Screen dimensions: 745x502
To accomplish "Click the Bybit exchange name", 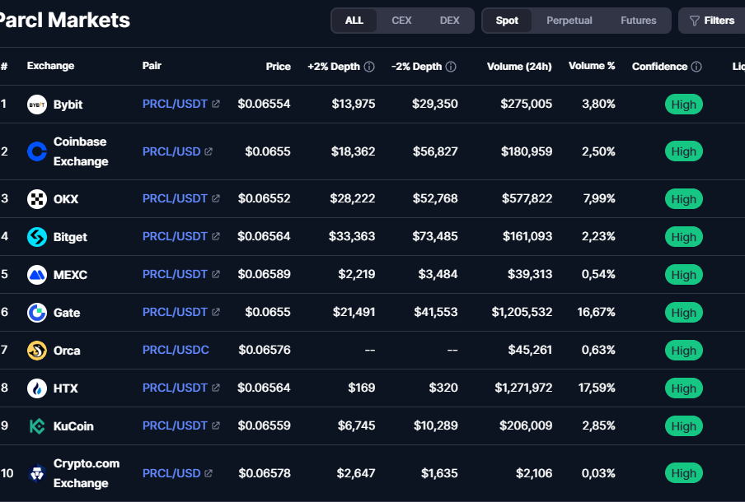I will click(68, 105).
